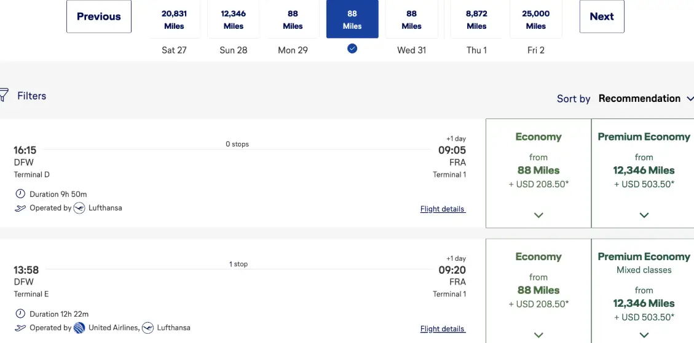Click the blue checkmark under the selected date

[x=352, y=48]
